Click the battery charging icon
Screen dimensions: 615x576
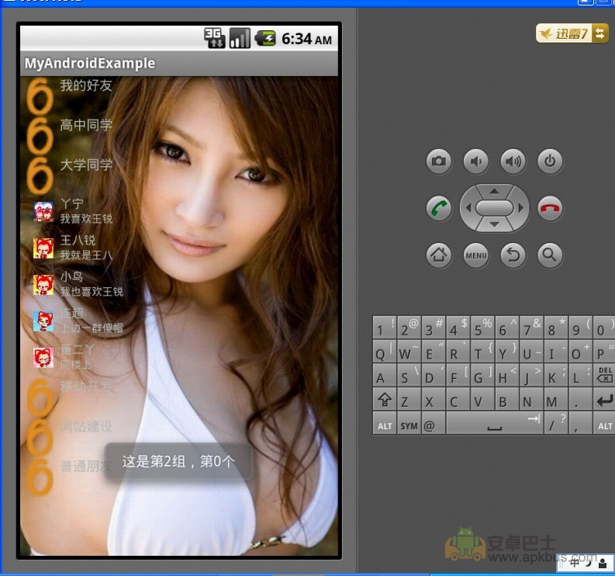[x=265, y=39]
